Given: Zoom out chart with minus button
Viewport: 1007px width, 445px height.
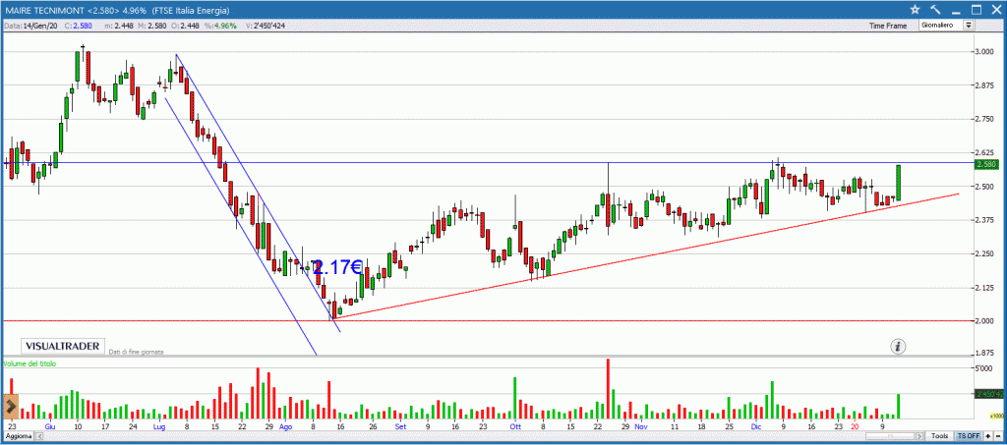Looking at the screenshot, I should [999, 435].
